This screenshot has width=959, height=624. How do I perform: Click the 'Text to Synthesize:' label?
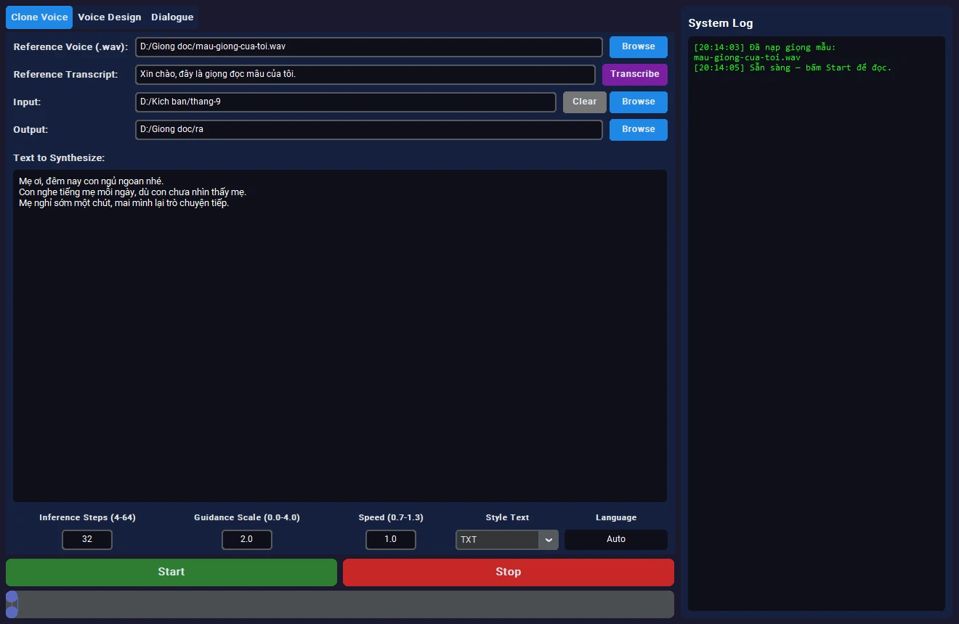[x=59, y=158]
